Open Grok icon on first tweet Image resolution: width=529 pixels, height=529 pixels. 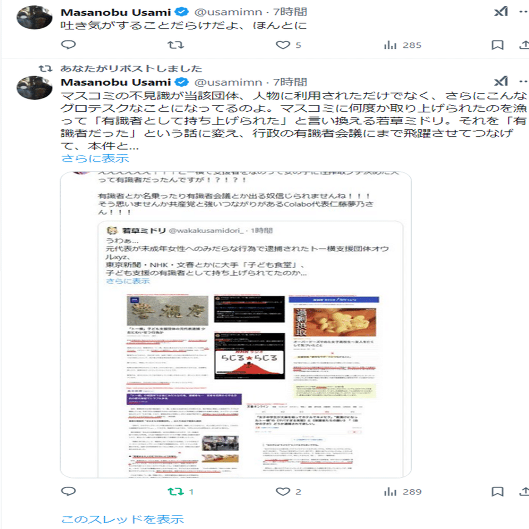coord(501,12)
